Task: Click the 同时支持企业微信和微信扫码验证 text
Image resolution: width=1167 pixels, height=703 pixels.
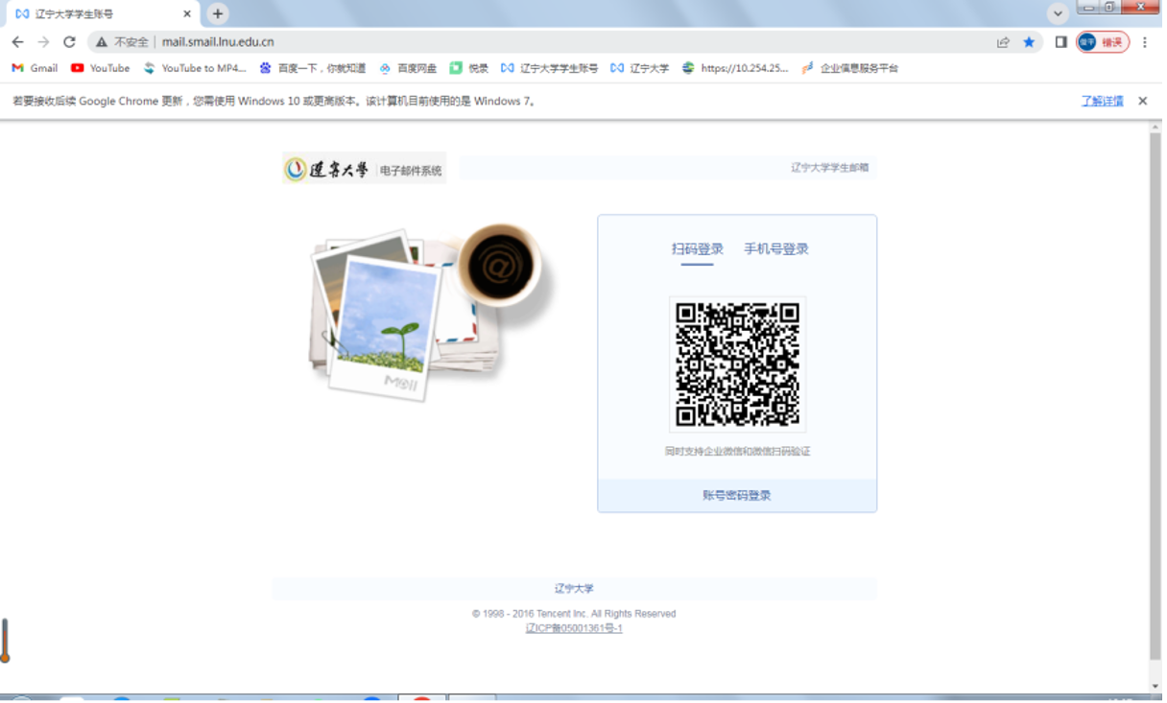Action: [x=737, y=452]
